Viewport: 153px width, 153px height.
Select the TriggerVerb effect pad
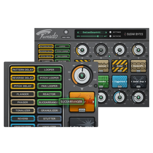(x=120, y=82)
